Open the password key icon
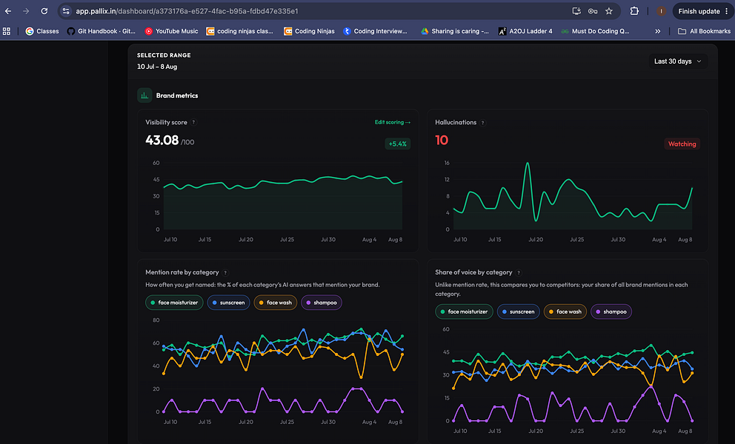This screenshot has height=444, width=735. pos(593,11)
